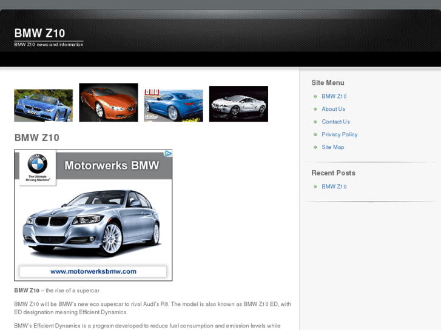Click the Motorwerks BMW ad headline

click(x=112, y=165)
